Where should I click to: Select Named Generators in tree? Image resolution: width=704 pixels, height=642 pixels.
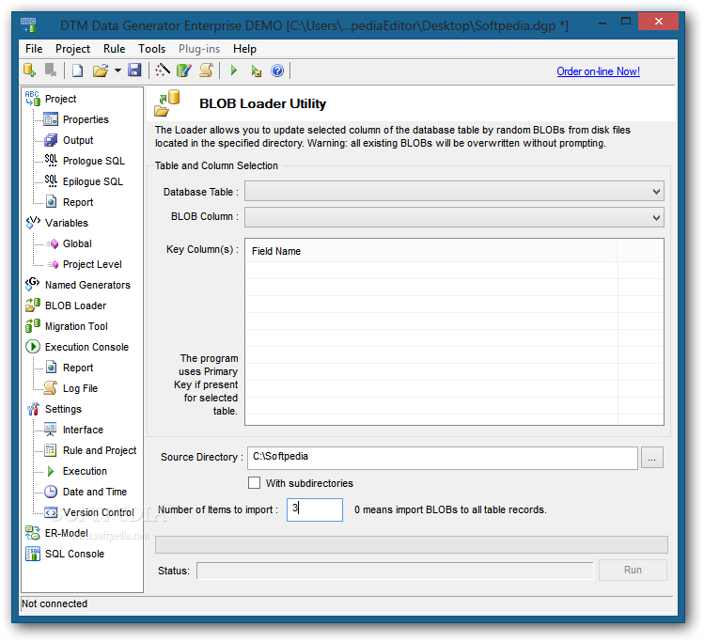pyautogui.click(x=87, y=285)
